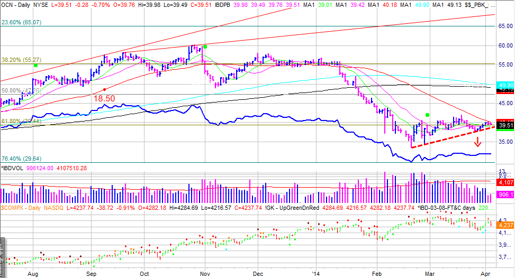This screenshot has height=278, width=515.
Task: Click the NASDQ exchange label
Action: point(53,208)
